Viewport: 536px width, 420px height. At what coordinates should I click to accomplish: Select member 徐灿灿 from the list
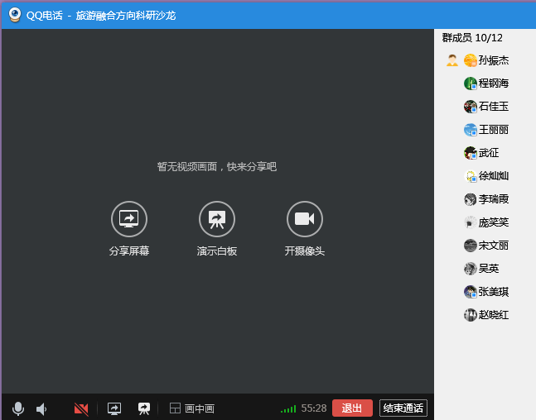click(494, 176)
